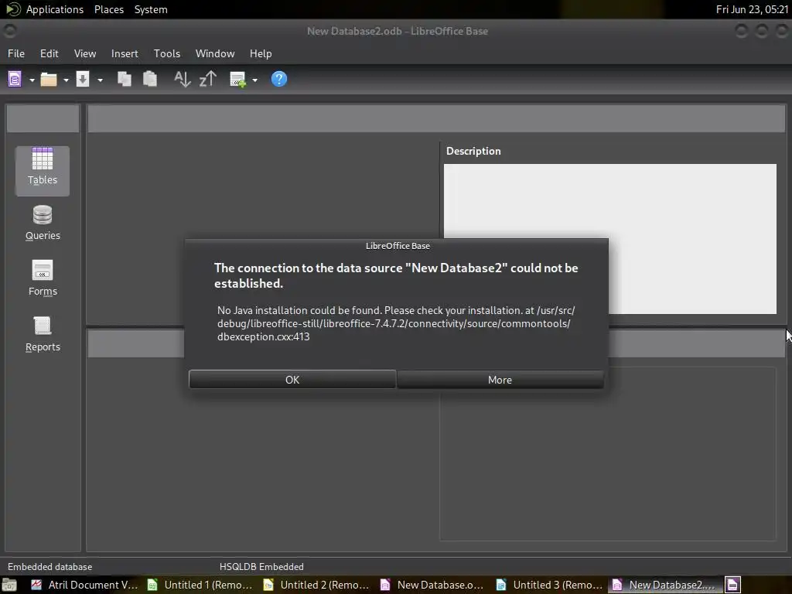The width and height of the screenshot is (792, 594).
Task: Click the blue Help question mark icon
Action: click(278, 80)
